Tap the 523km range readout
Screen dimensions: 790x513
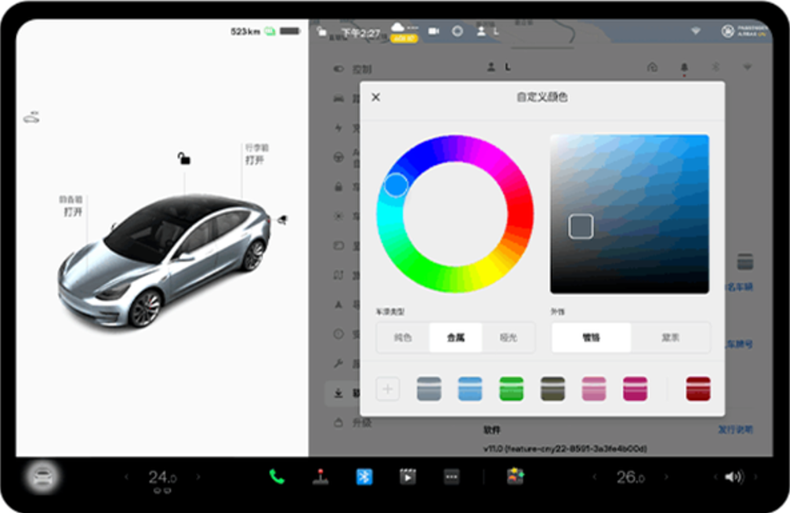(245, 32)
